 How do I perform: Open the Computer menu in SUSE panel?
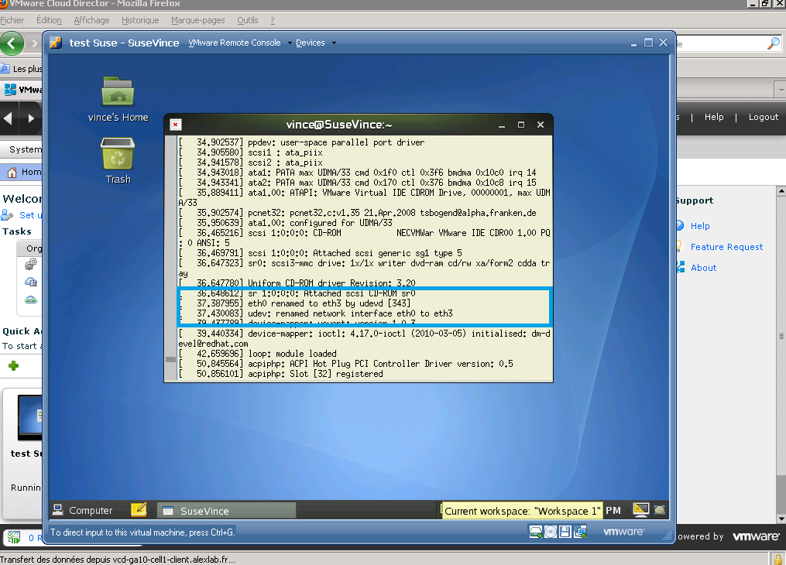[x=83, y=510]
